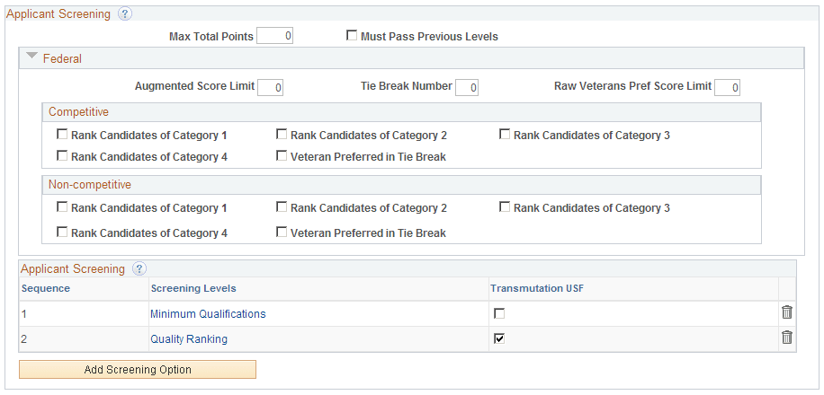This screenshot has height=395, width=824.
Task: Enable Must Pass Previous Levels
Action: (352, 37)
